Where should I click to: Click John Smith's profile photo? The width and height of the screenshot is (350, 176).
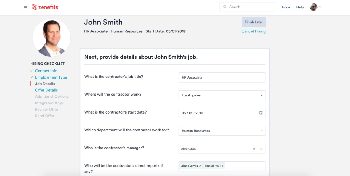coord(51,38)
